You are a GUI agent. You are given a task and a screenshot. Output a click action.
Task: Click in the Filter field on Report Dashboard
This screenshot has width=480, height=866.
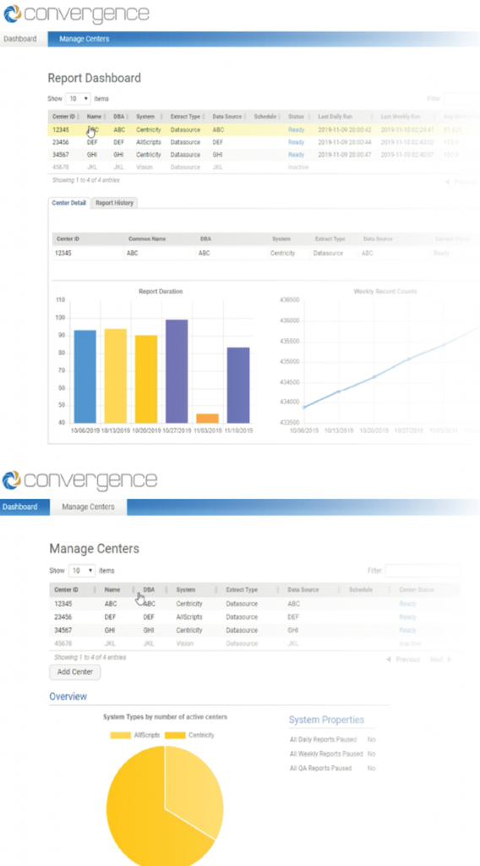(461, 99)
